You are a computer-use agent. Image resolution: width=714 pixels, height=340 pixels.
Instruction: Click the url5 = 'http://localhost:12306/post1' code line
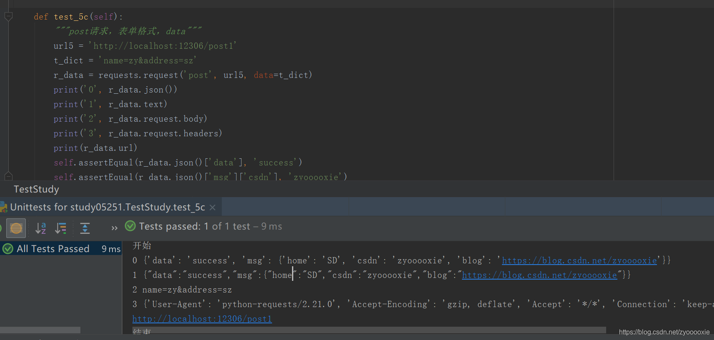point(145,46)
